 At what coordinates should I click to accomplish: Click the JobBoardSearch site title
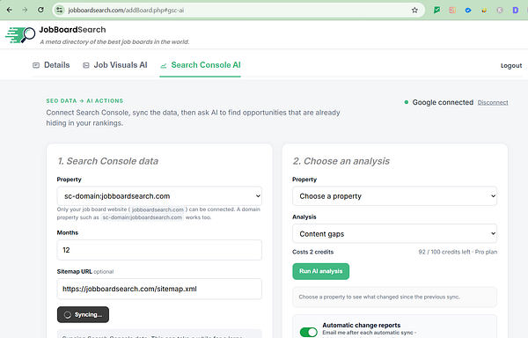[x=72, y=30]
